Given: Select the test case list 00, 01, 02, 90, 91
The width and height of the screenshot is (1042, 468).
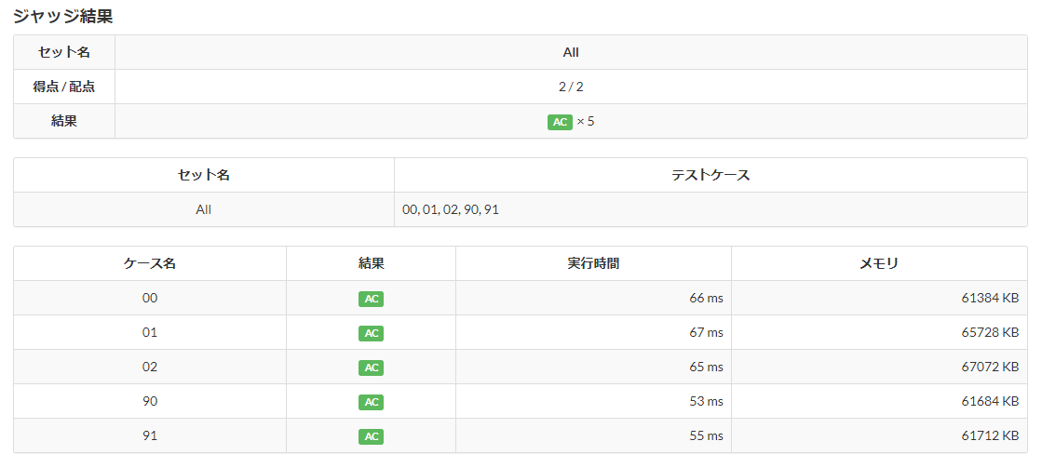Looking at the screenshot, I should pos(451,209).
